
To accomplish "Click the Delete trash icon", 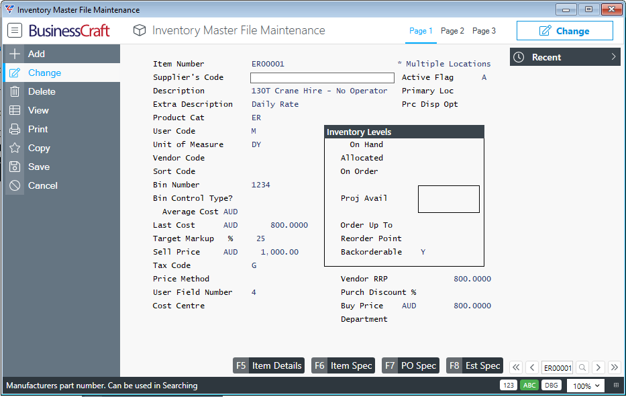I will [x=15, y=91].
